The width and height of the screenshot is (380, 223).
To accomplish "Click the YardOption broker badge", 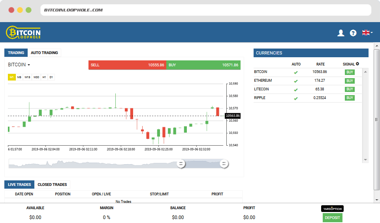I will coord(332,209).
